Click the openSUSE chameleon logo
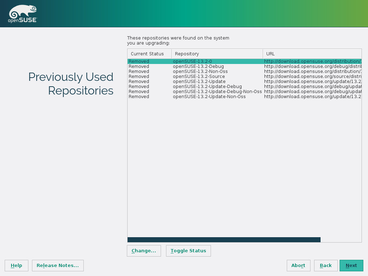 click(22, 14)
